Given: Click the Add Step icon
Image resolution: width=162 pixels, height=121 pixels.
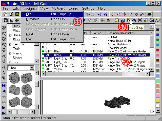Looking at the screenshot, I should coord(128,20).
